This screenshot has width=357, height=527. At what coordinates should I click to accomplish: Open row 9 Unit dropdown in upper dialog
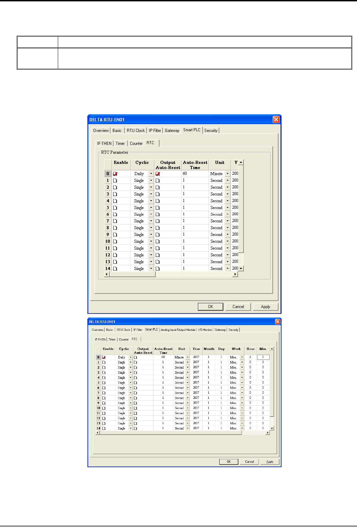pos(228,235)
